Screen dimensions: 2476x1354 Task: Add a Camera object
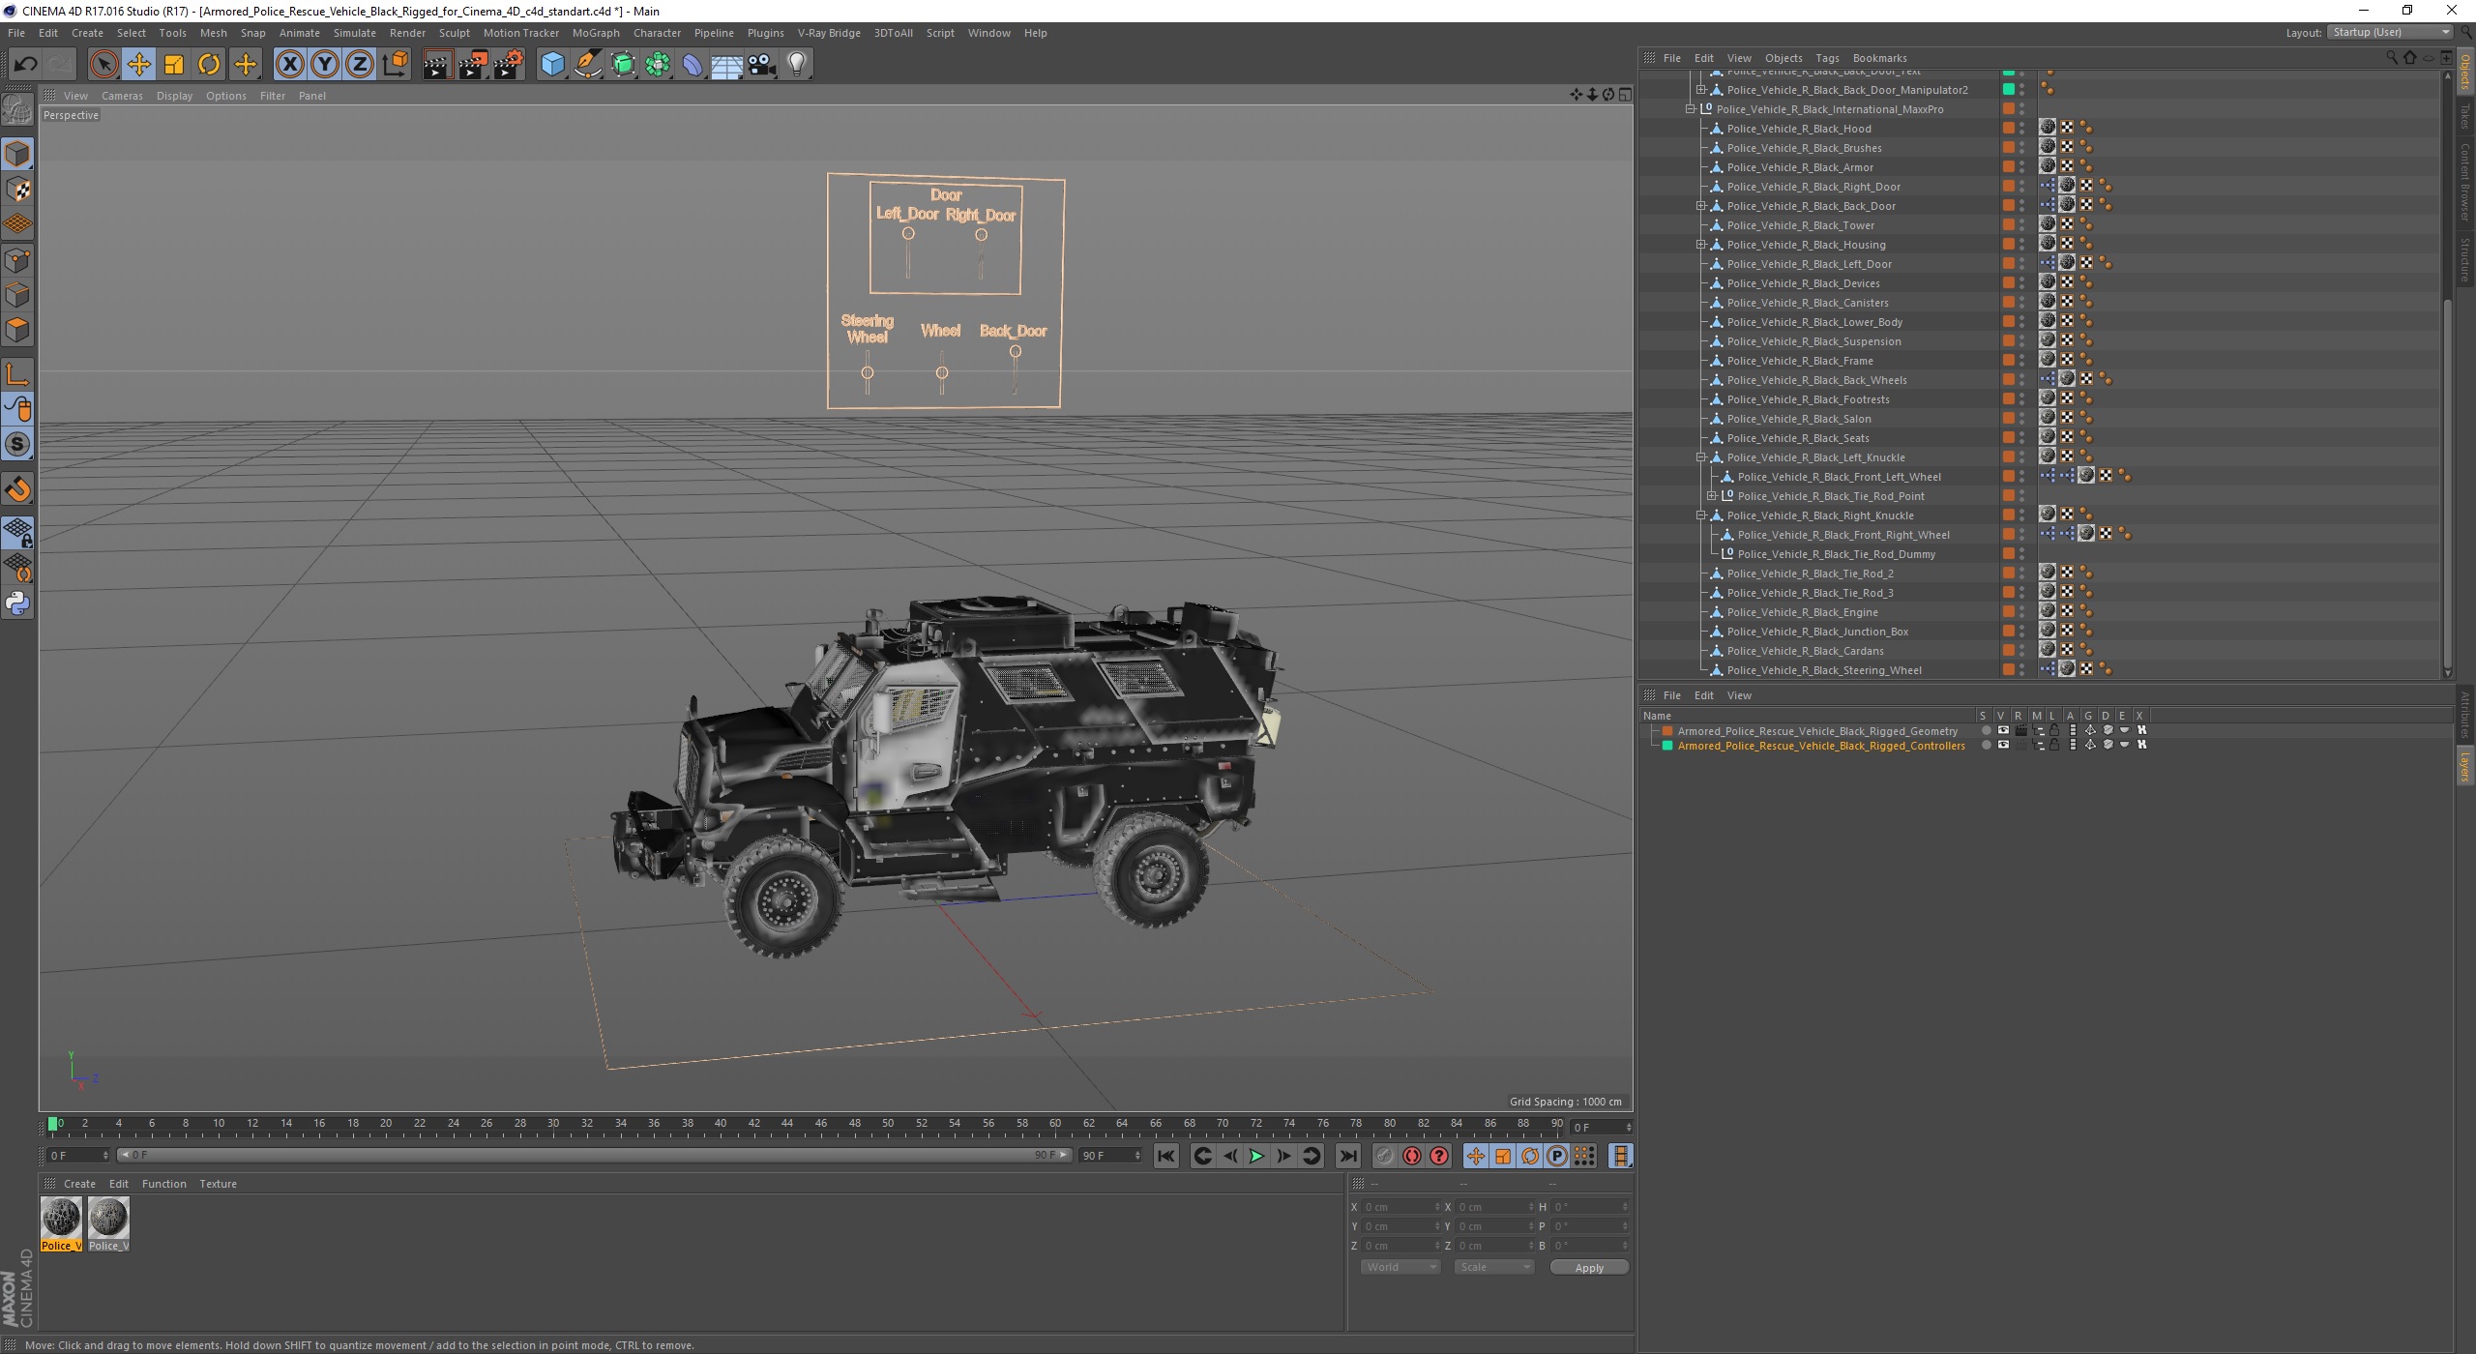(x=762, y=65)
